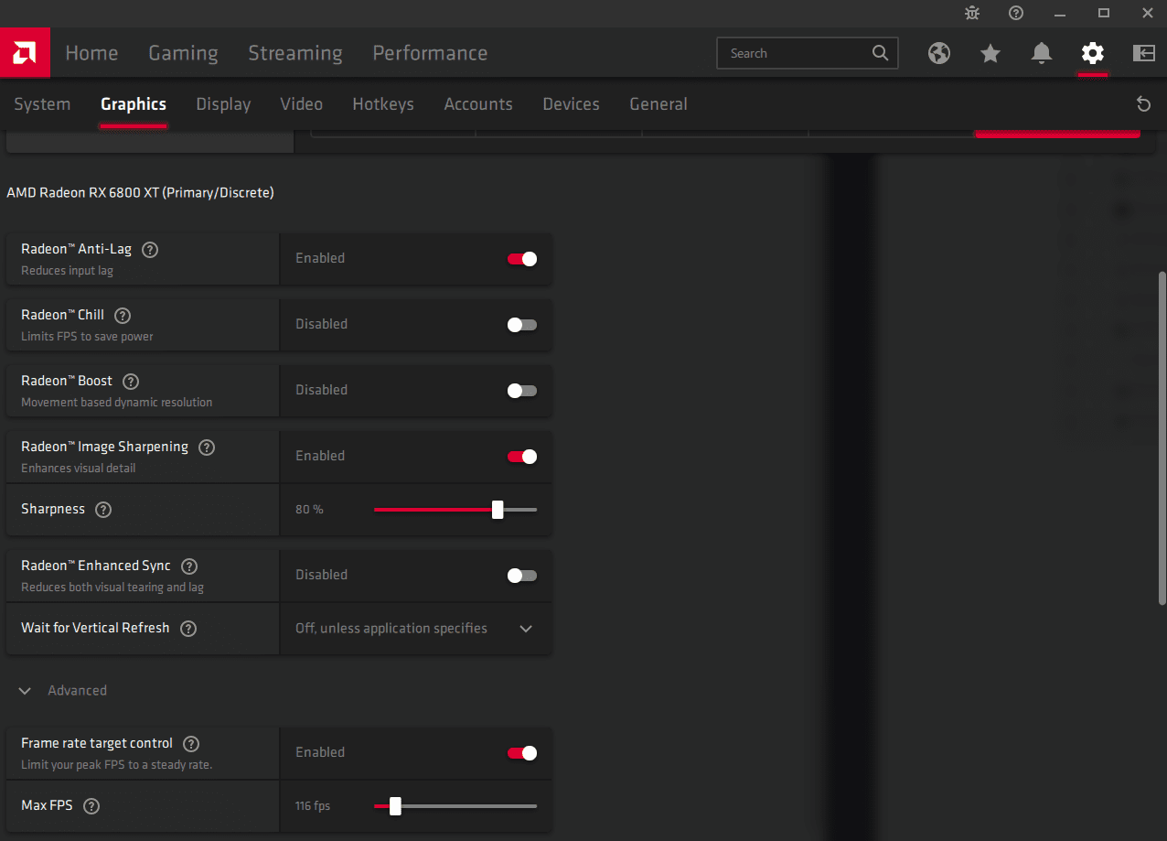Open Accounts settings tab
Viewport: 1167px width, 841px height.
pyautogui.click(x=478, y=104)
